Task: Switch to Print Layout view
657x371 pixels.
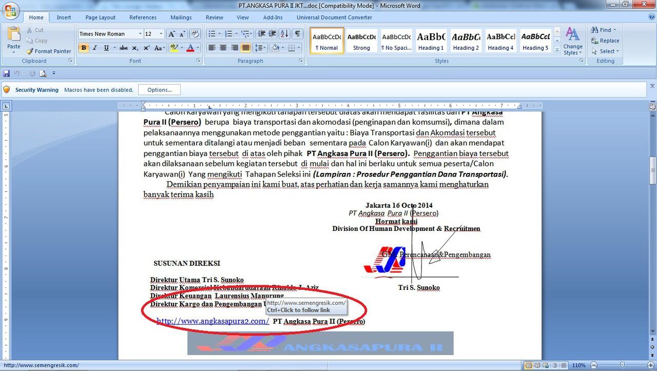Action: coord(529,365)
